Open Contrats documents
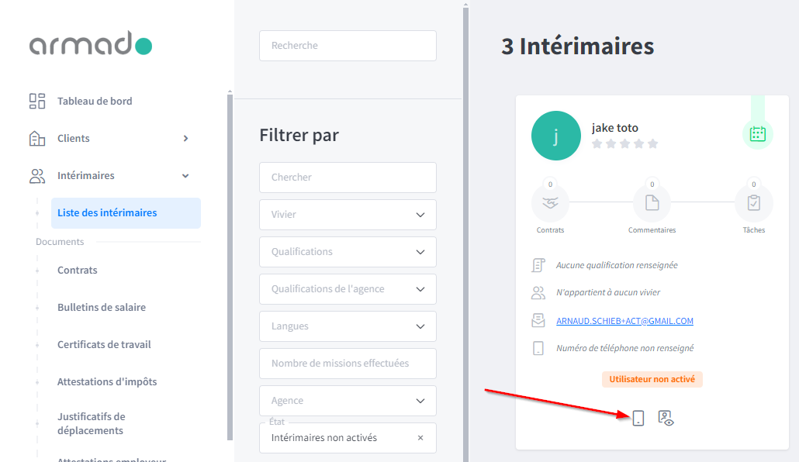This screenshot has width=799, height=462. pos(77,270)
